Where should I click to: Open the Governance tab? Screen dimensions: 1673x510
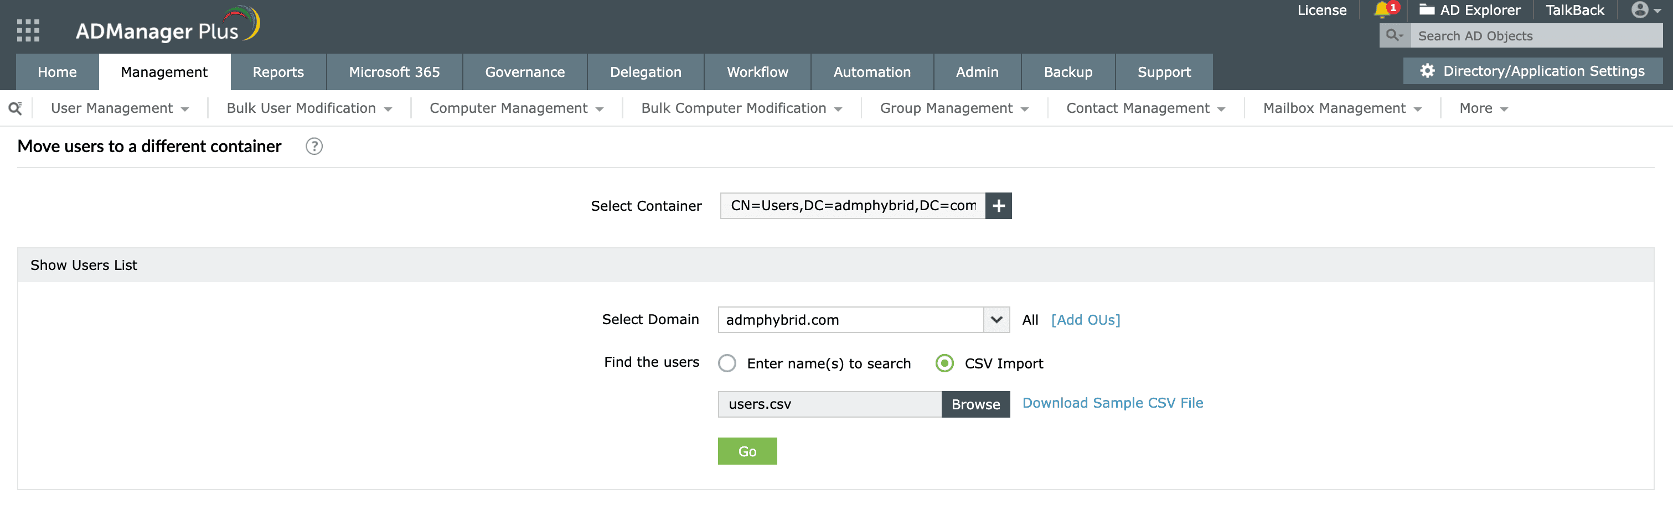(525, 72)
